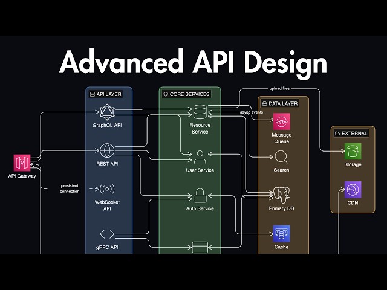Click the "API LAYER" label
Image resolution: width=387 pixels, height=290 pixels.
tap(109, 94)
